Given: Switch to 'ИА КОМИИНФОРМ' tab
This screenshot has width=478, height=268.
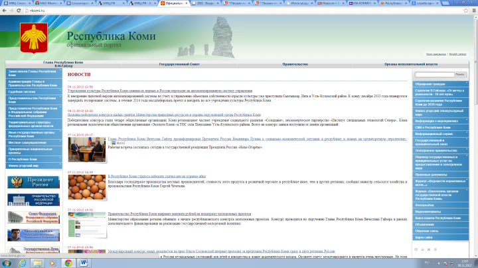Looking at the screenshot, I should pos(362,3).
